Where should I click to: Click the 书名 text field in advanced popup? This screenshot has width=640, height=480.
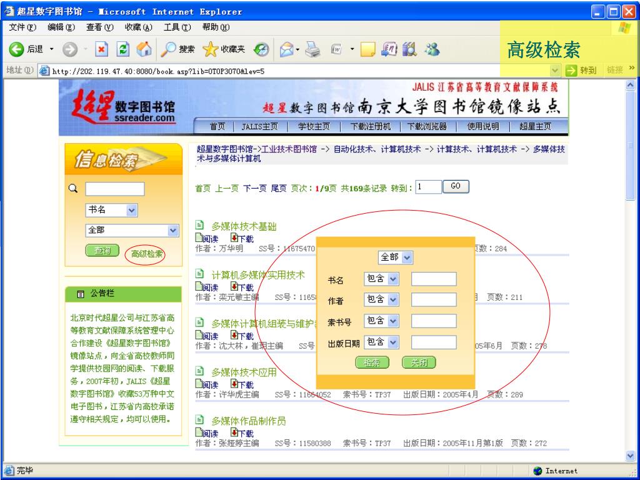434,279
